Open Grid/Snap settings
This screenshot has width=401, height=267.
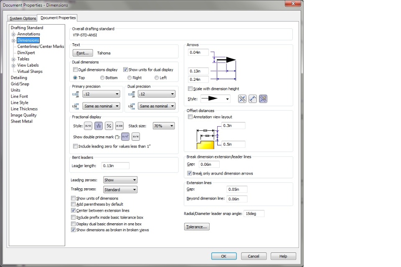[20, 84]
